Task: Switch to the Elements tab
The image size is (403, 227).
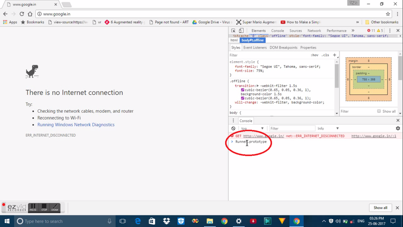Action: [258, 31]
